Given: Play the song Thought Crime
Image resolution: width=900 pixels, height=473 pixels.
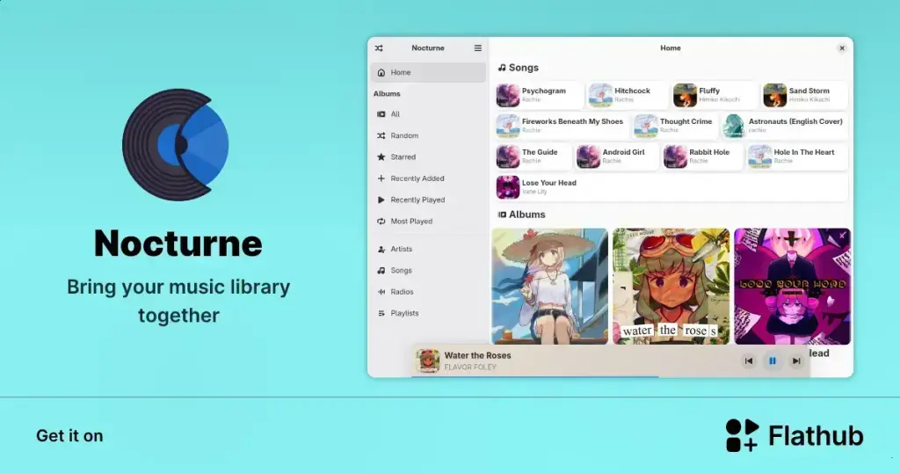Looking at the screenshot, I should click(x=674, y=126).
